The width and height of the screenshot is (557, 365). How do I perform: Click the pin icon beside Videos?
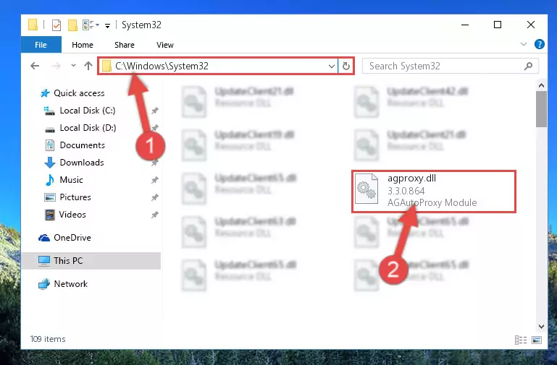pyautogui.click(x=154, y=215)
